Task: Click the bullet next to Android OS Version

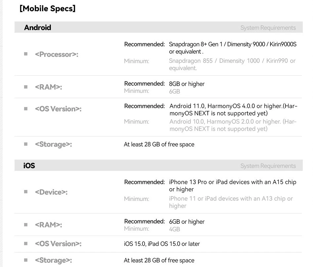Action: click(26, 109)
